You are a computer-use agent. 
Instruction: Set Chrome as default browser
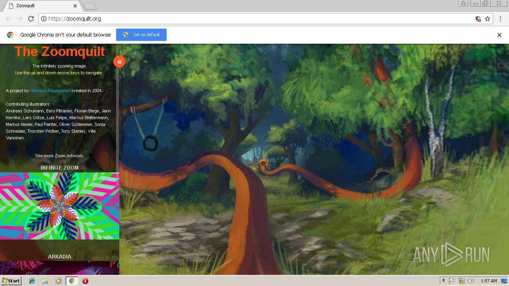141,35
